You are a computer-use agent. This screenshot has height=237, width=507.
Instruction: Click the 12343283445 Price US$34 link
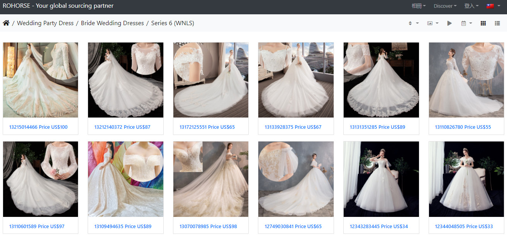(379, 226)
